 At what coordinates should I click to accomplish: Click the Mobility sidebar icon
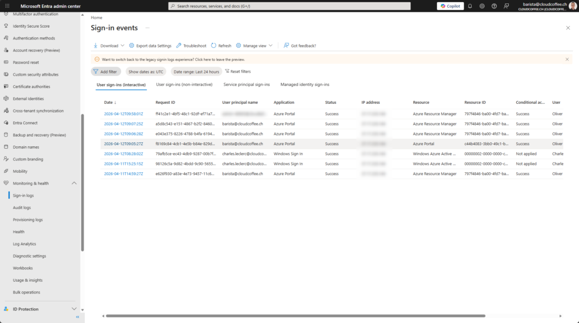coord(6,171)
